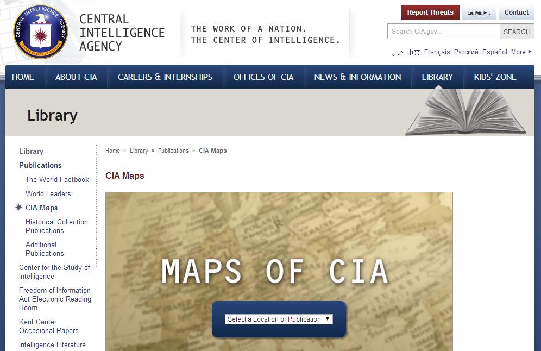Open Historical Collection Publications link
Viewport: 541px width, 351px height.
56,226
